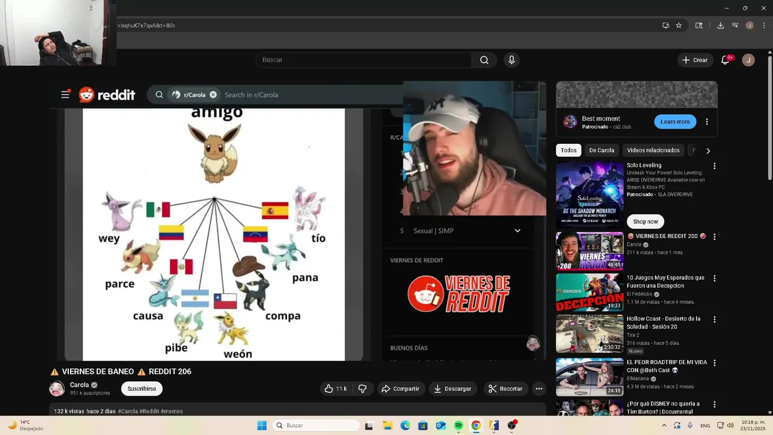Click the Recortar clip button
This screenshot has width=773, height=435.
[x=505, y=388]
